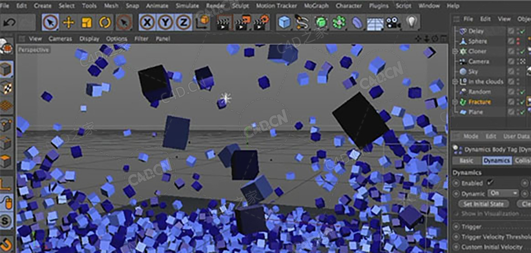Select Workplane orange grid icon
Viewport: 531px width, 253px height.
(6, 106)
